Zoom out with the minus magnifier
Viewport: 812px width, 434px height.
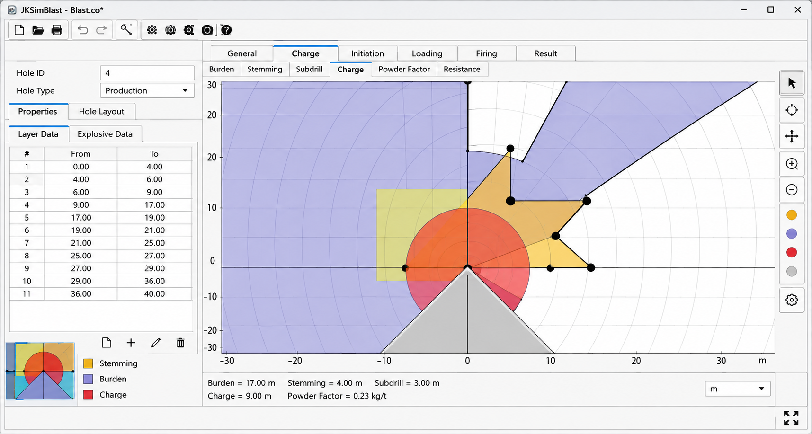coord(792,190)
